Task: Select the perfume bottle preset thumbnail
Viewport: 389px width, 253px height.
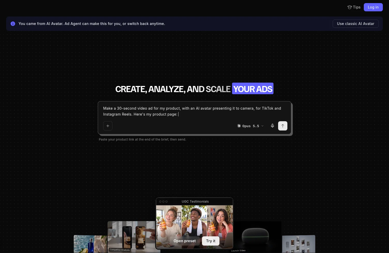Action: pyautogui.click(x=90, y=244)
